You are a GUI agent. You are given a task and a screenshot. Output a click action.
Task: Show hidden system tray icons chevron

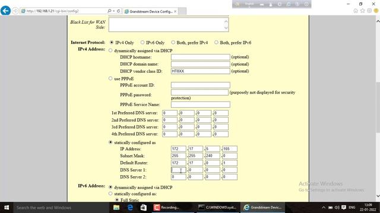324,208
